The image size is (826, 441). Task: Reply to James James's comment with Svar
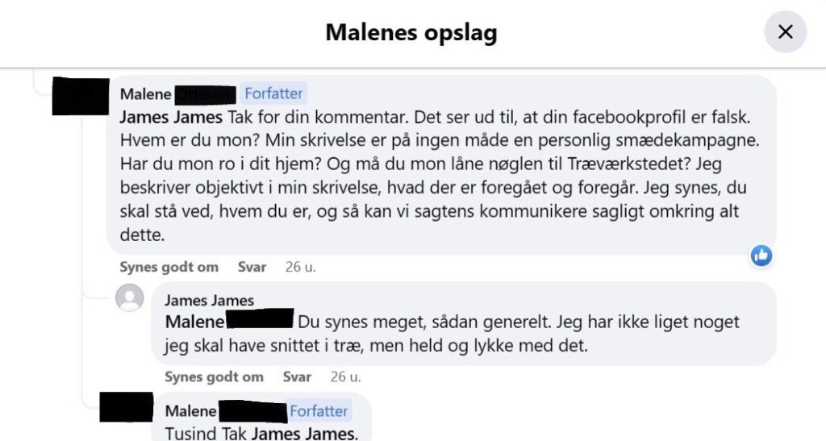[x=297, y=377]
